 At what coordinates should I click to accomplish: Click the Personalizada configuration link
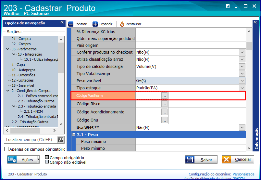pos(243,174)
